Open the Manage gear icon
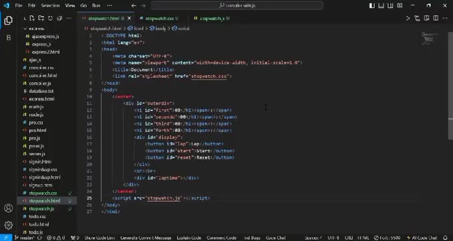 tap(9, 225)
